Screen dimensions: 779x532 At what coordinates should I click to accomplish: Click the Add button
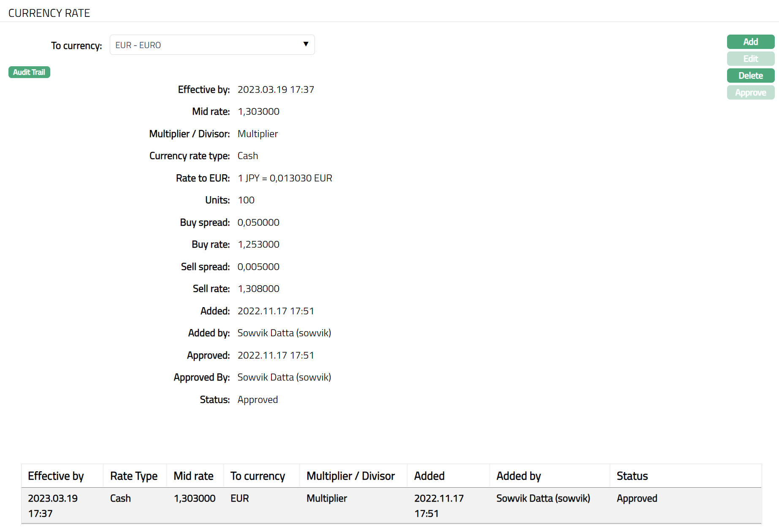tap(750, 42)
